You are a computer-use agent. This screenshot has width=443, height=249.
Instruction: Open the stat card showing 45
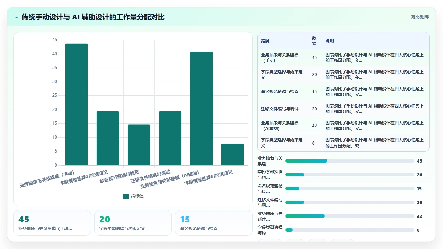pyautogui.click(x=52, y=223)
